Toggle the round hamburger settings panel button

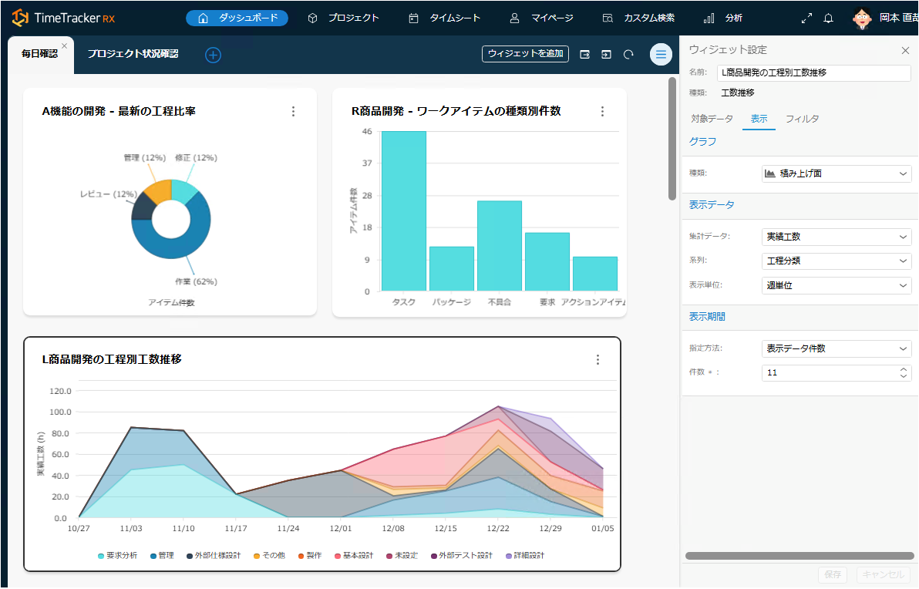point(661,54)
